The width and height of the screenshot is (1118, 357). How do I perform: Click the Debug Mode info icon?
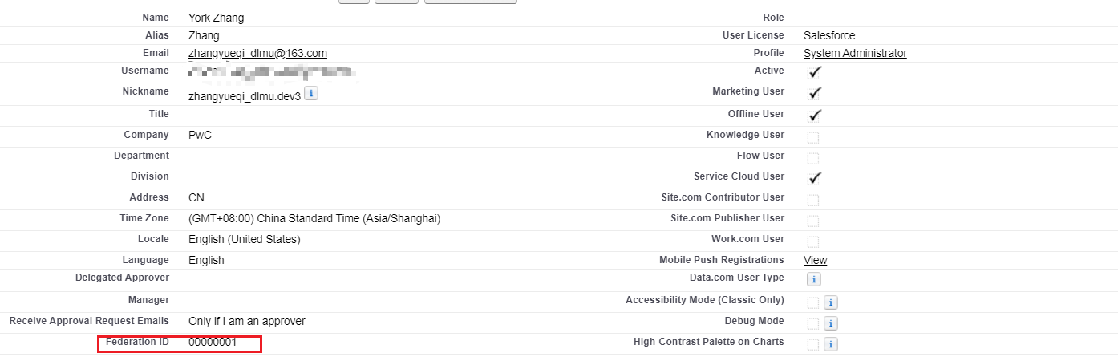point(832,323)
